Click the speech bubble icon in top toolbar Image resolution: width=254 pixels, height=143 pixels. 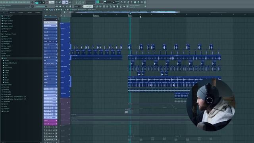point(142,2)
